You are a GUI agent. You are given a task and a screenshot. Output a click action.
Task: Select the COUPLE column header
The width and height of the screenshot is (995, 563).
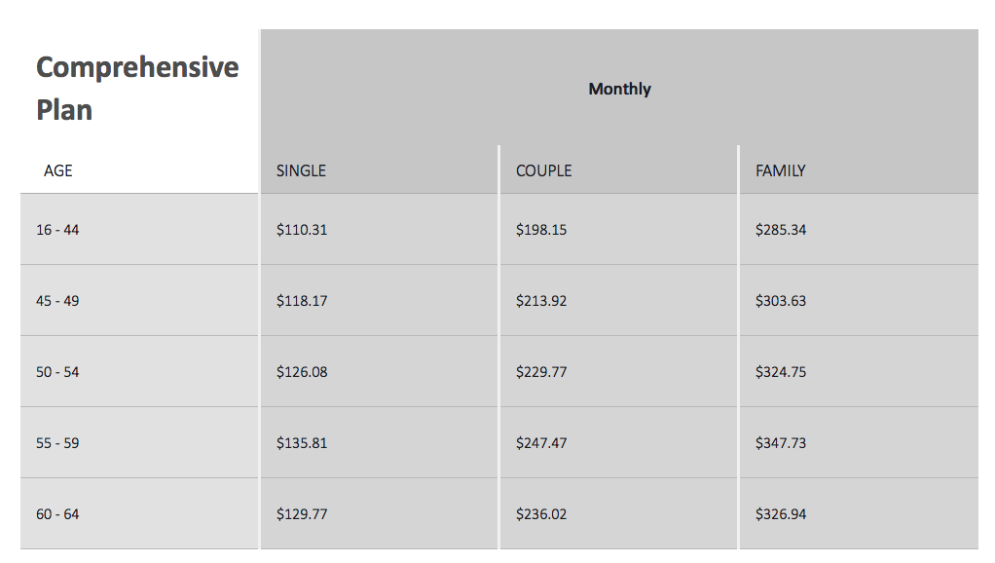pyautogui.click(x=543, y=170)
